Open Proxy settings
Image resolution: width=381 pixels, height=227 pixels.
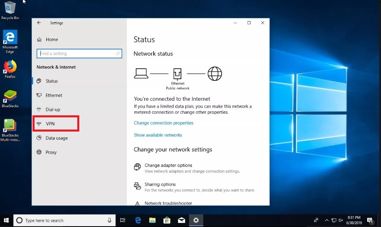(x=51, y=152)
